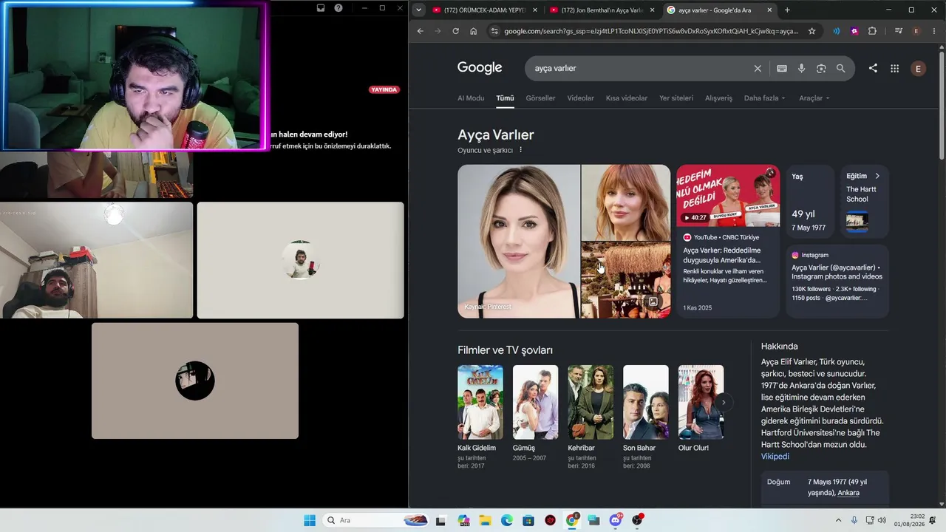The image size is (946, 532).
Task: Open Windows Start menu
Action: (x=310, y=520)
